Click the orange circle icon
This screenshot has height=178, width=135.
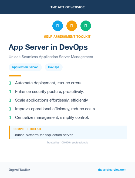pyautogui.click(x=72, y=26)
